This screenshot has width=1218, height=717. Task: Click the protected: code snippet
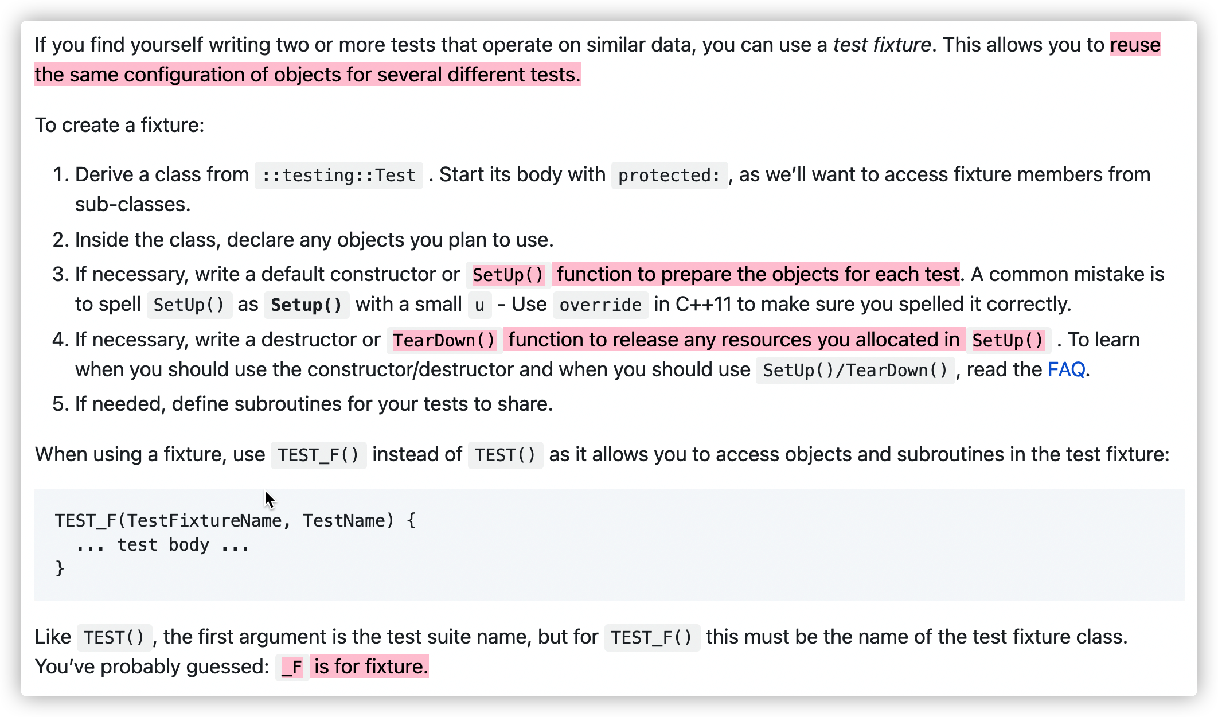[669, 176]
